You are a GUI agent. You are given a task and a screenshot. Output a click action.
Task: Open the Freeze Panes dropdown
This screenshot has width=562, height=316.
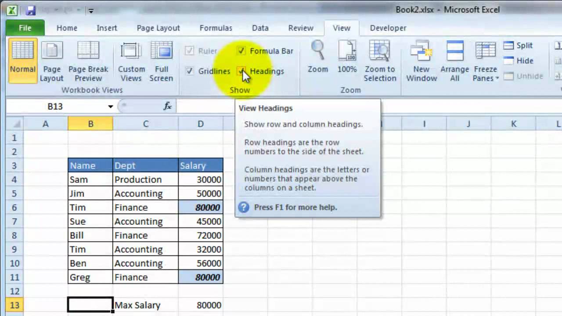tap(486, 61)
